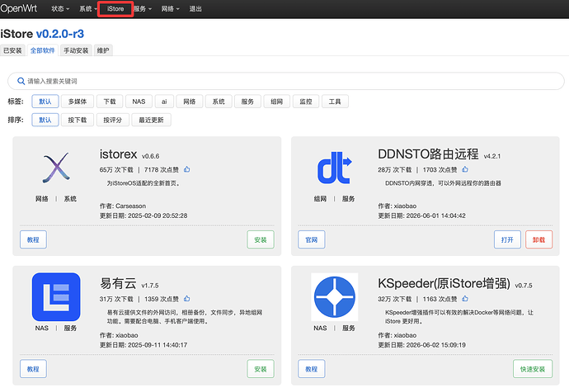
Task: Select the NAS tag filter
Action: (x=139, y=102)
